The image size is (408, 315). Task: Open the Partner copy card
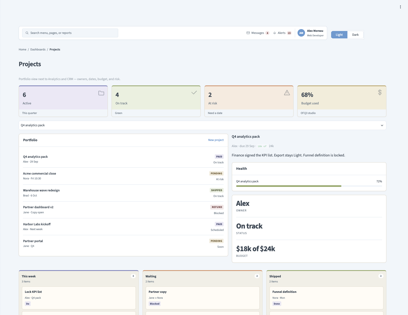203,298
